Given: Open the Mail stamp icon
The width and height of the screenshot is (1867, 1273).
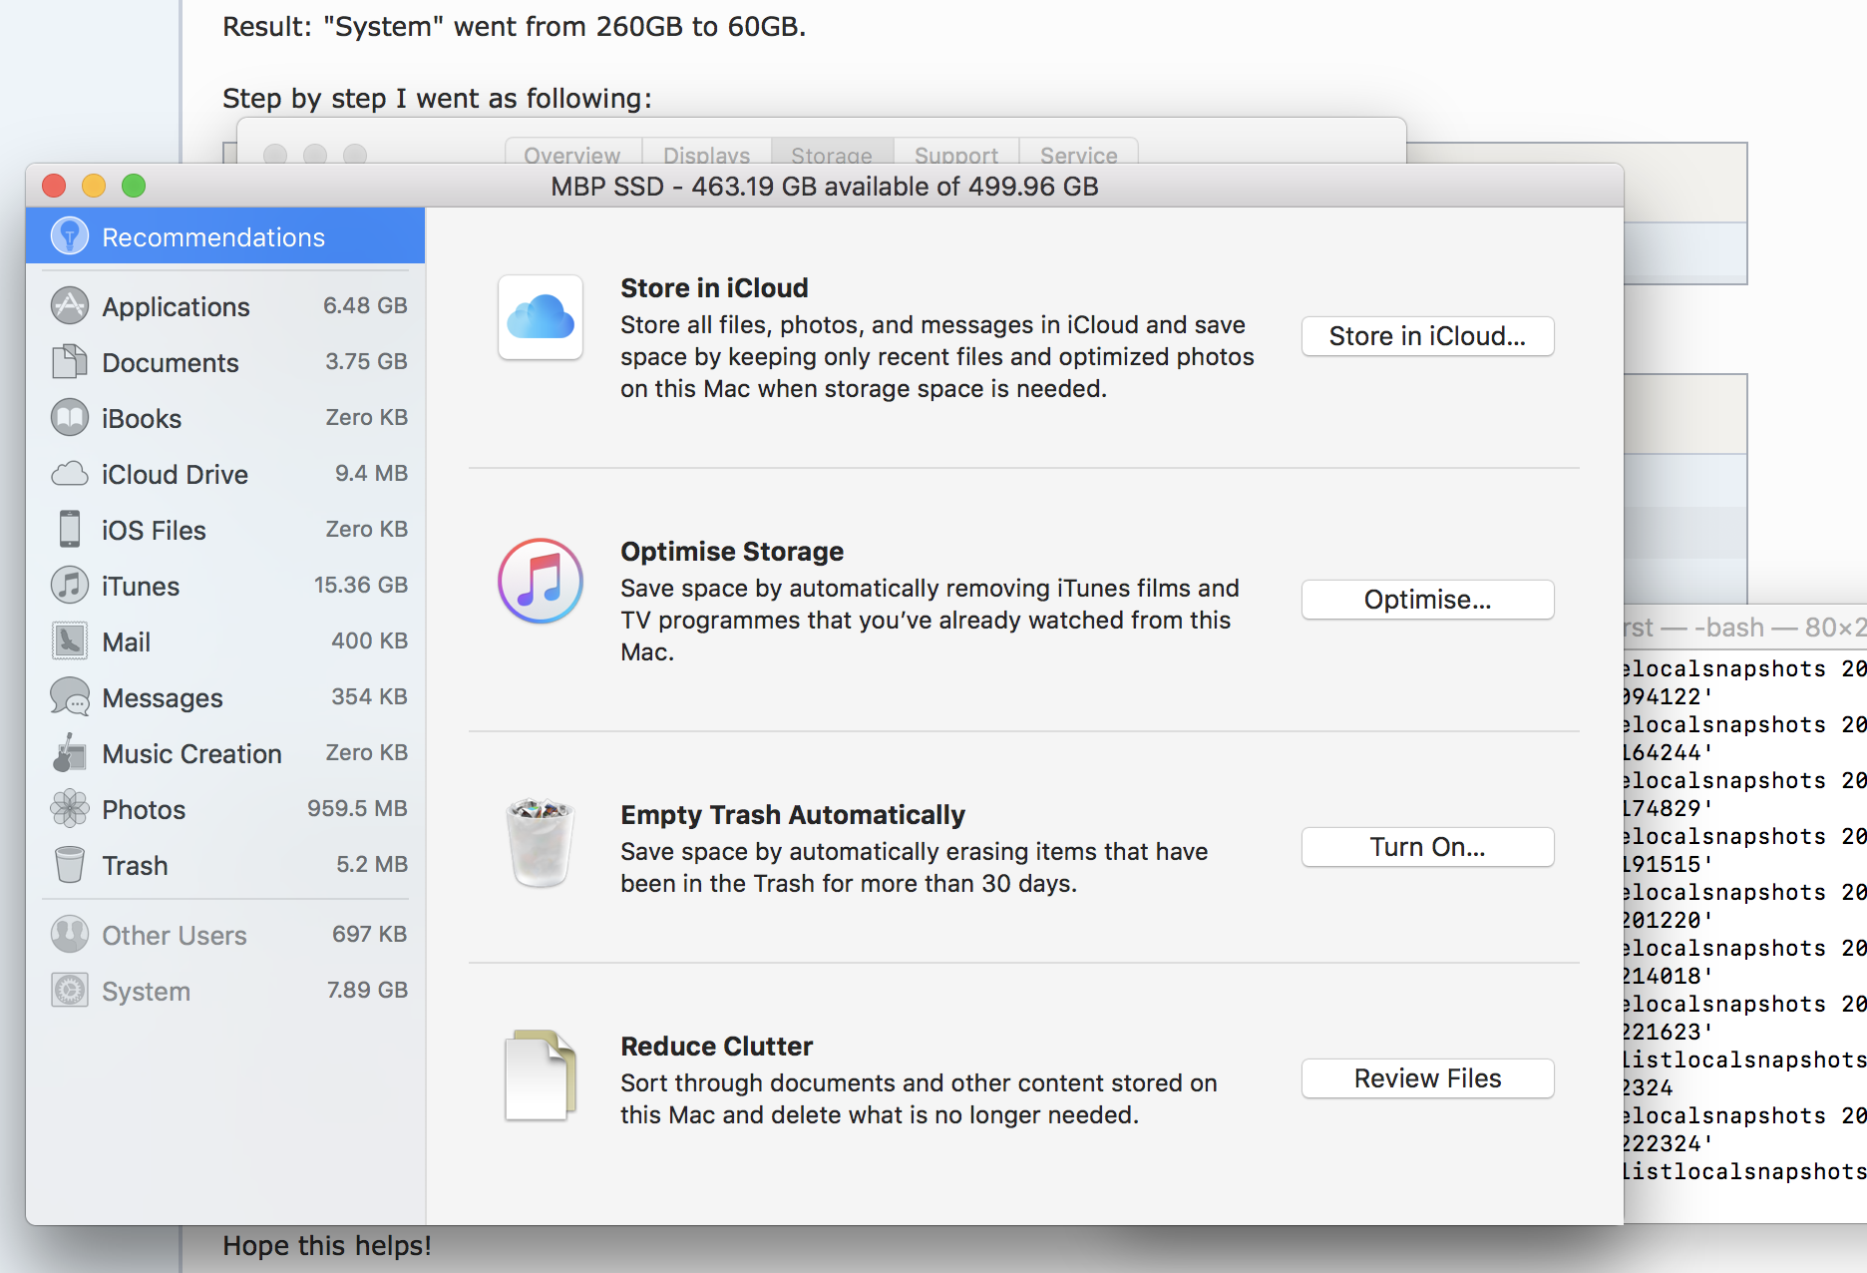Looking at the screenshot, I should click(70, 641).
